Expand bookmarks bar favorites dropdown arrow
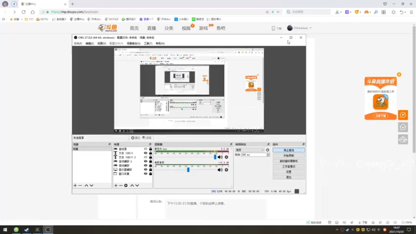 tap(22, 19)
